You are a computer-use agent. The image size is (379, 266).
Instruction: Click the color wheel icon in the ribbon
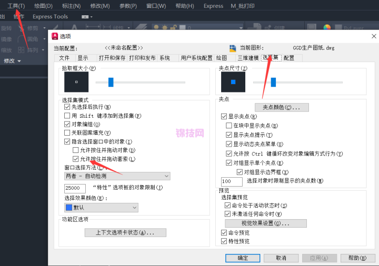[327, 27]
